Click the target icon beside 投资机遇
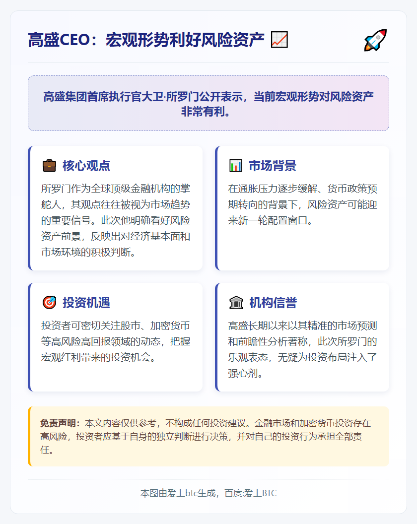This screenshot has height=524, width=417. click(50, 302)
